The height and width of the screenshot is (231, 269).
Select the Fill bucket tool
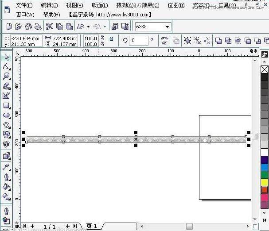[x=7, y=187]
